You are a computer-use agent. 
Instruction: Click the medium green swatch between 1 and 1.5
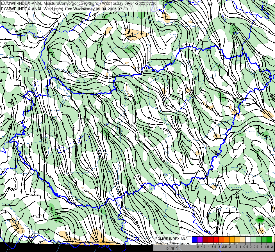[x=264, y=239]
